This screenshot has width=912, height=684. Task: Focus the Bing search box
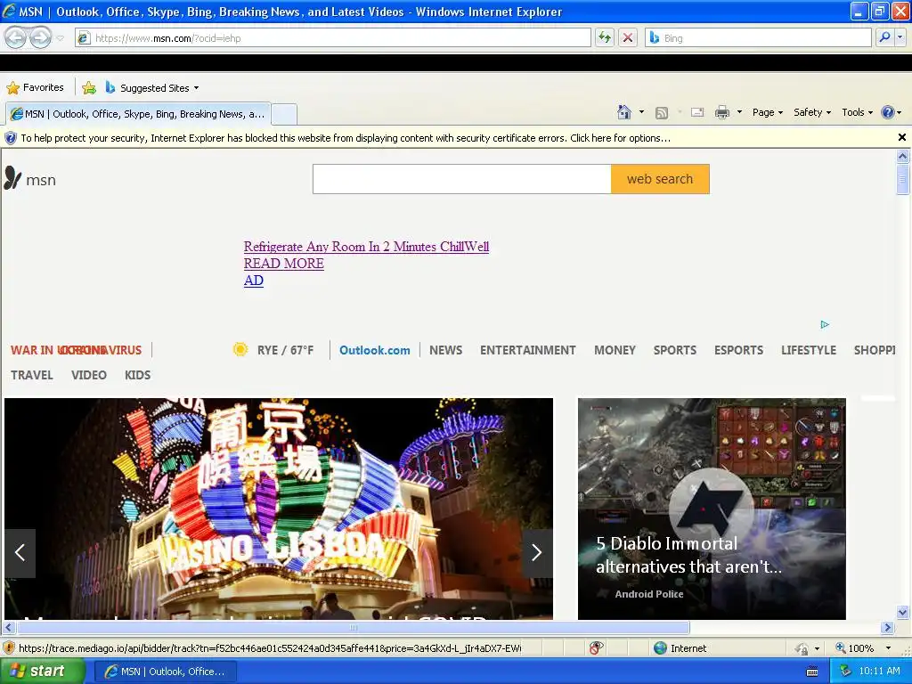758,37
